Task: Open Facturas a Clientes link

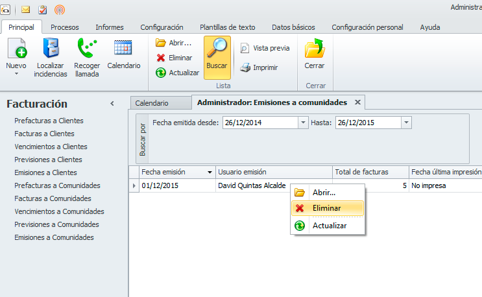Action: tap(44, 134)
